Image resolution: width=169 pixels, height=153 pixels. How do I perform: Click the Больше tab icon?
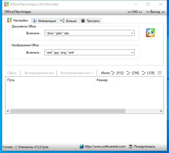coord(62,21)
